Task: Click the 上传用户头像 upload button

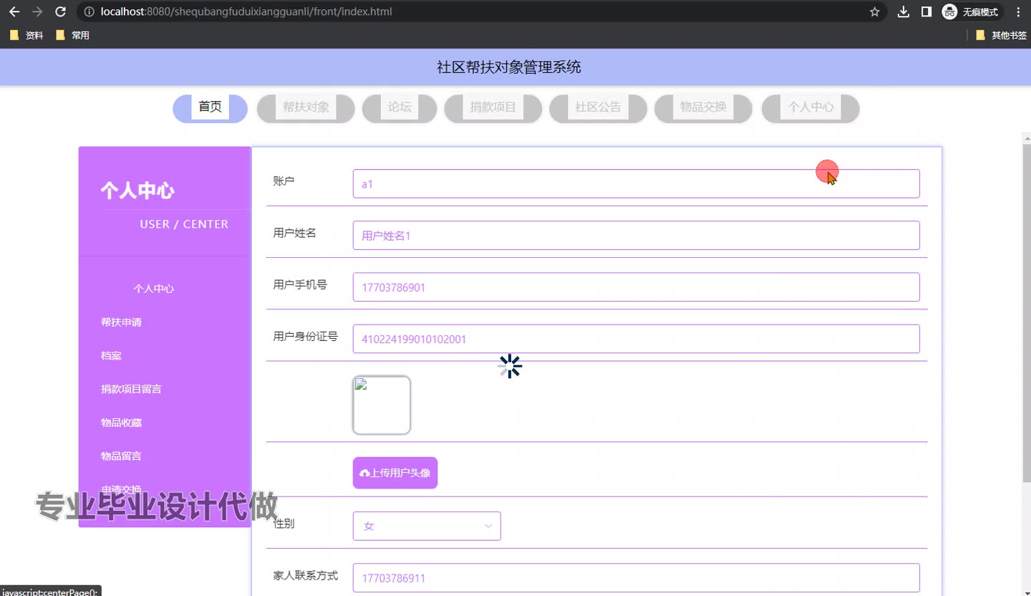Action: (x=395, y=473)
